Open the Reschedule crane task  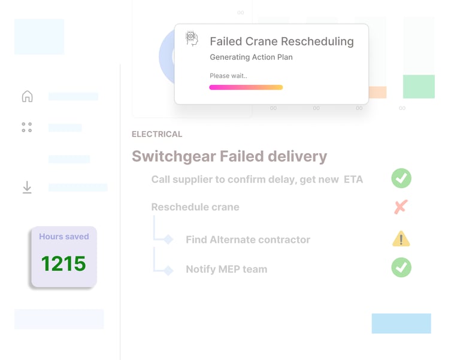195,207
